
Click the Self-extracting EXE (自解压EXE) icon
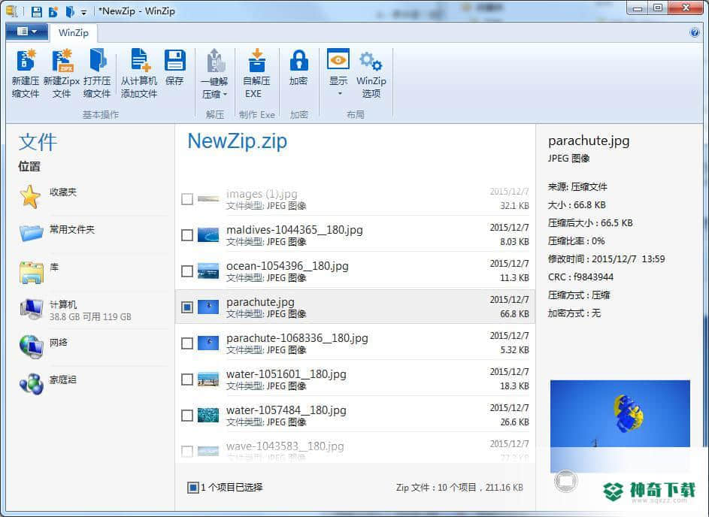[256, 61]
